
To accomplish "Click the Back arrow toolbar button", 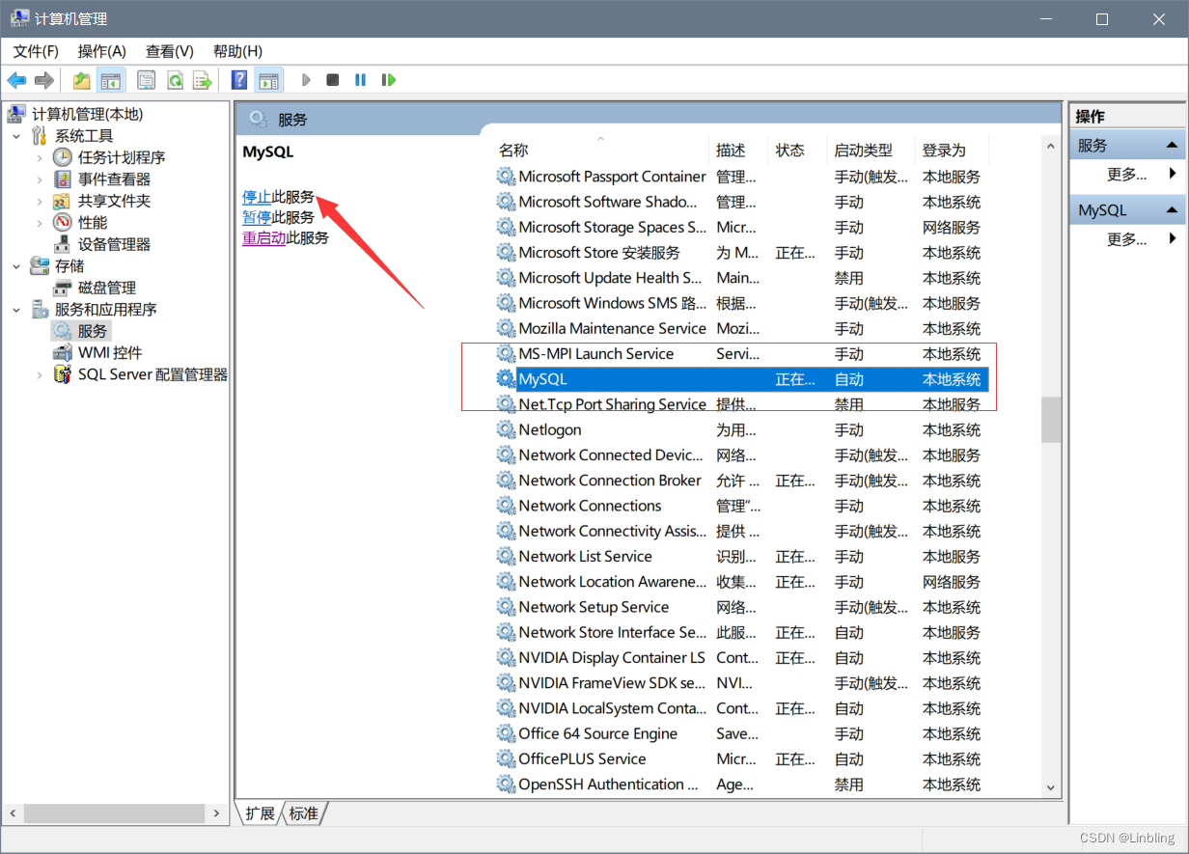I will click(16, 80).
